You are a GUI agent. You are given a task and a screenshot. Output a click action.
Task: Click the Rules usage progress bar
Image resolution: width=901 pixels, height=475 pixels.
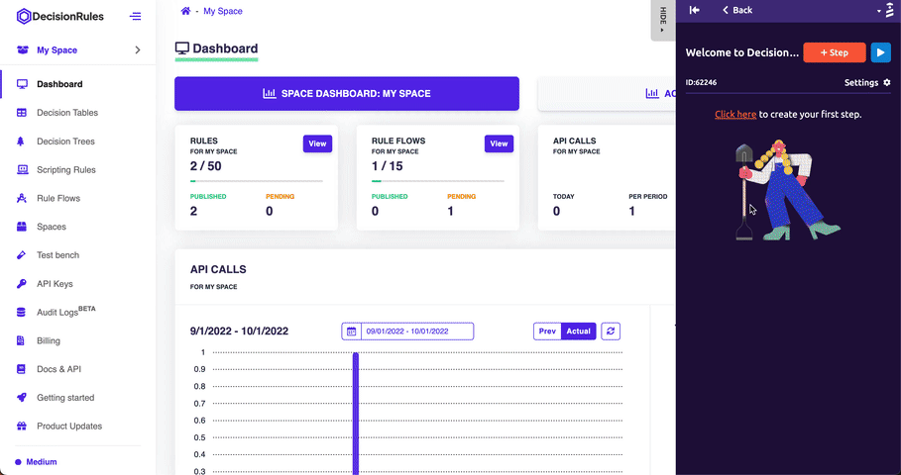[x=257, y=181]
